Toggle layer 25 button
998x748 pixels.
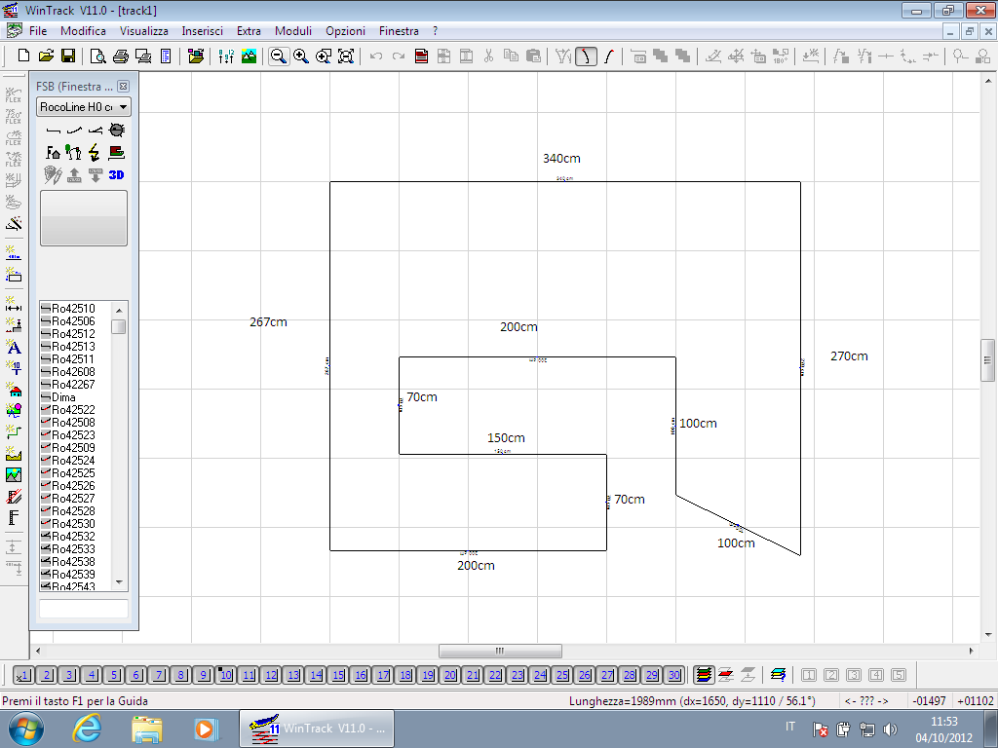click(x=562, y=675)
